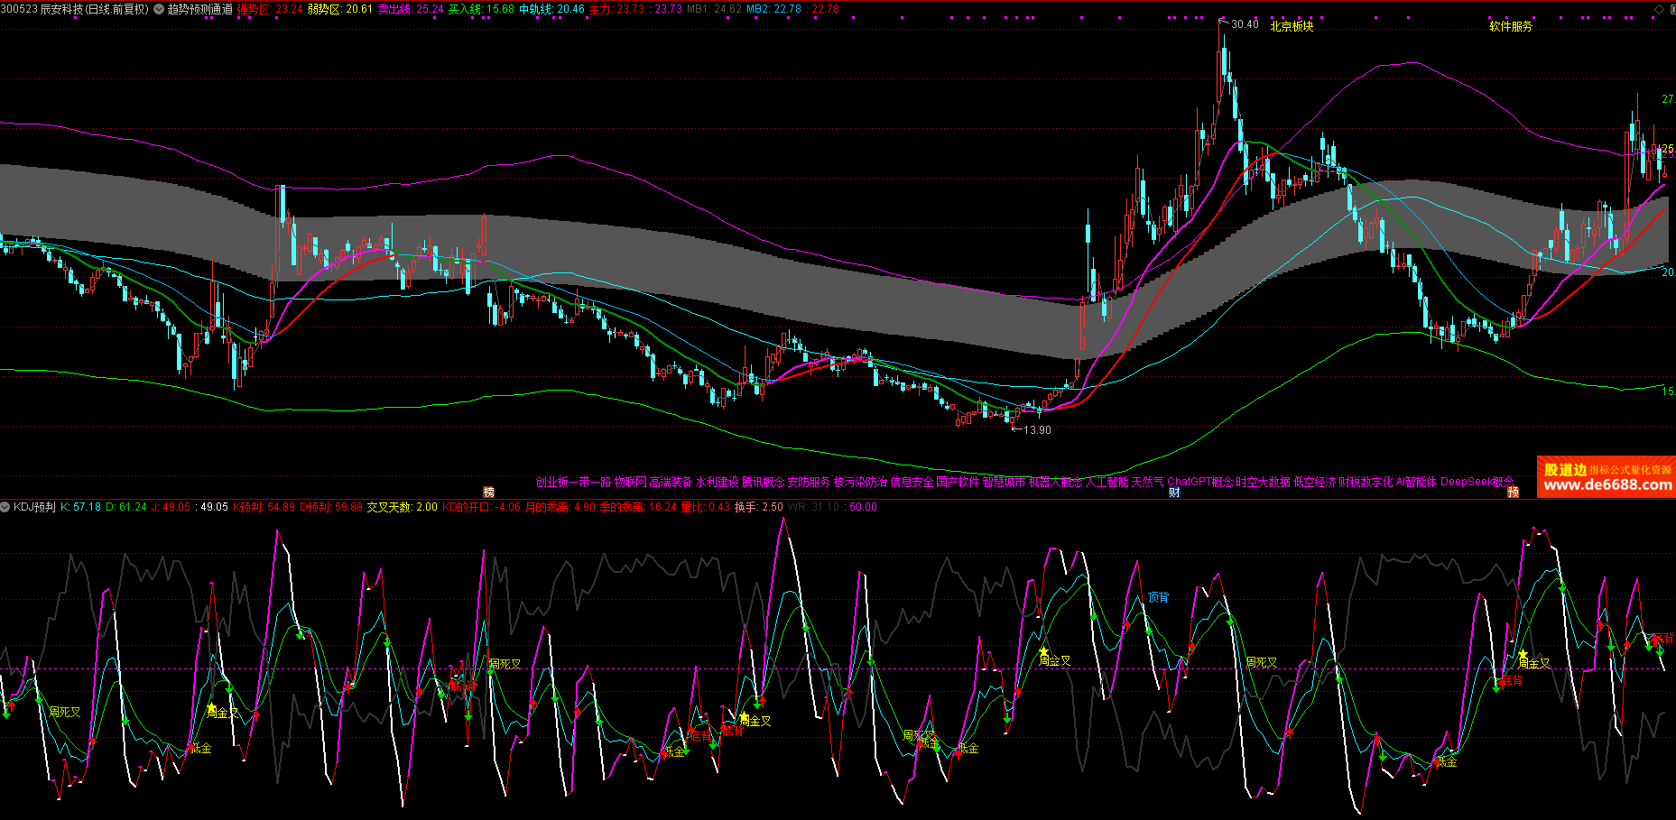Click the 30.40 high price label

tap(1245, 24)
